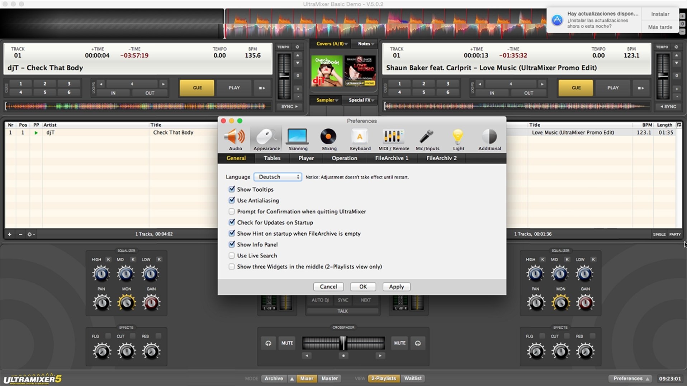Move crossfader right with the right arrow
Viewport: 687px width, 386px height.
380,356
